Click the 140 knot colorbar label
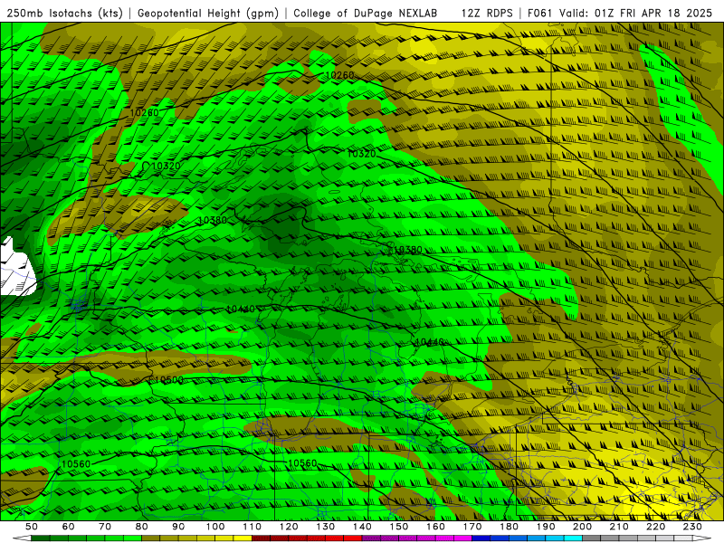Viewport: 724px width, 543px height. click(362, 527)
